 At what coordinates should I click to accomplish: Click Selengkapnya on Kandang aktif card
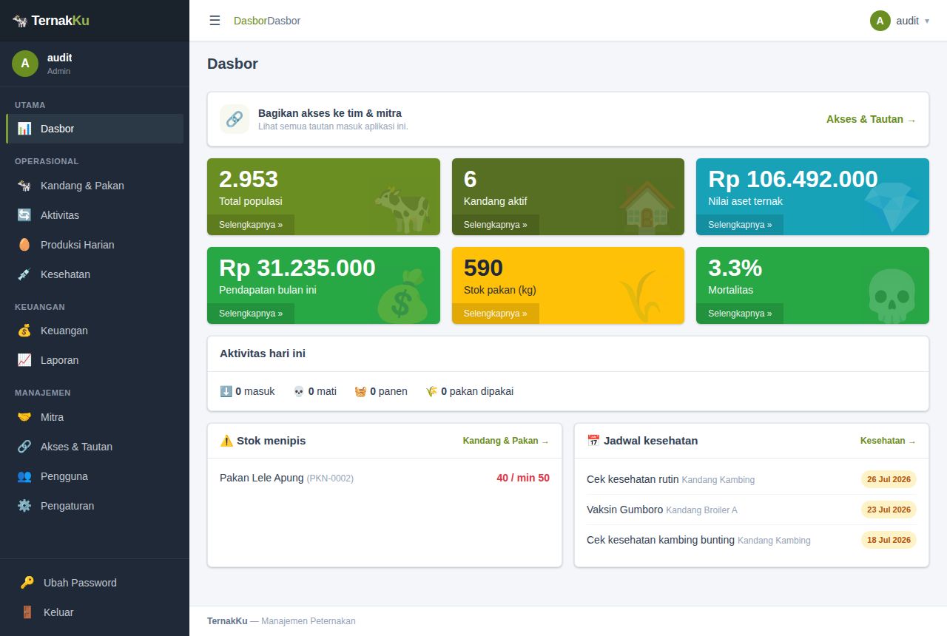496,225
